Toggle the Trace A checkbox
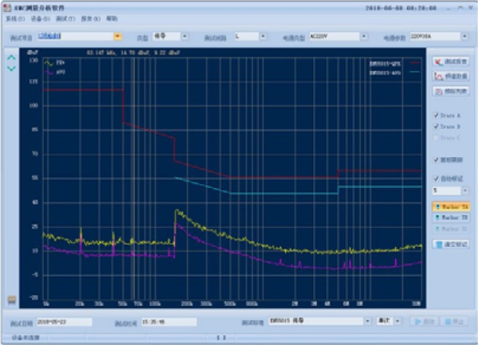The image size is (478, 345). point(436,116)
